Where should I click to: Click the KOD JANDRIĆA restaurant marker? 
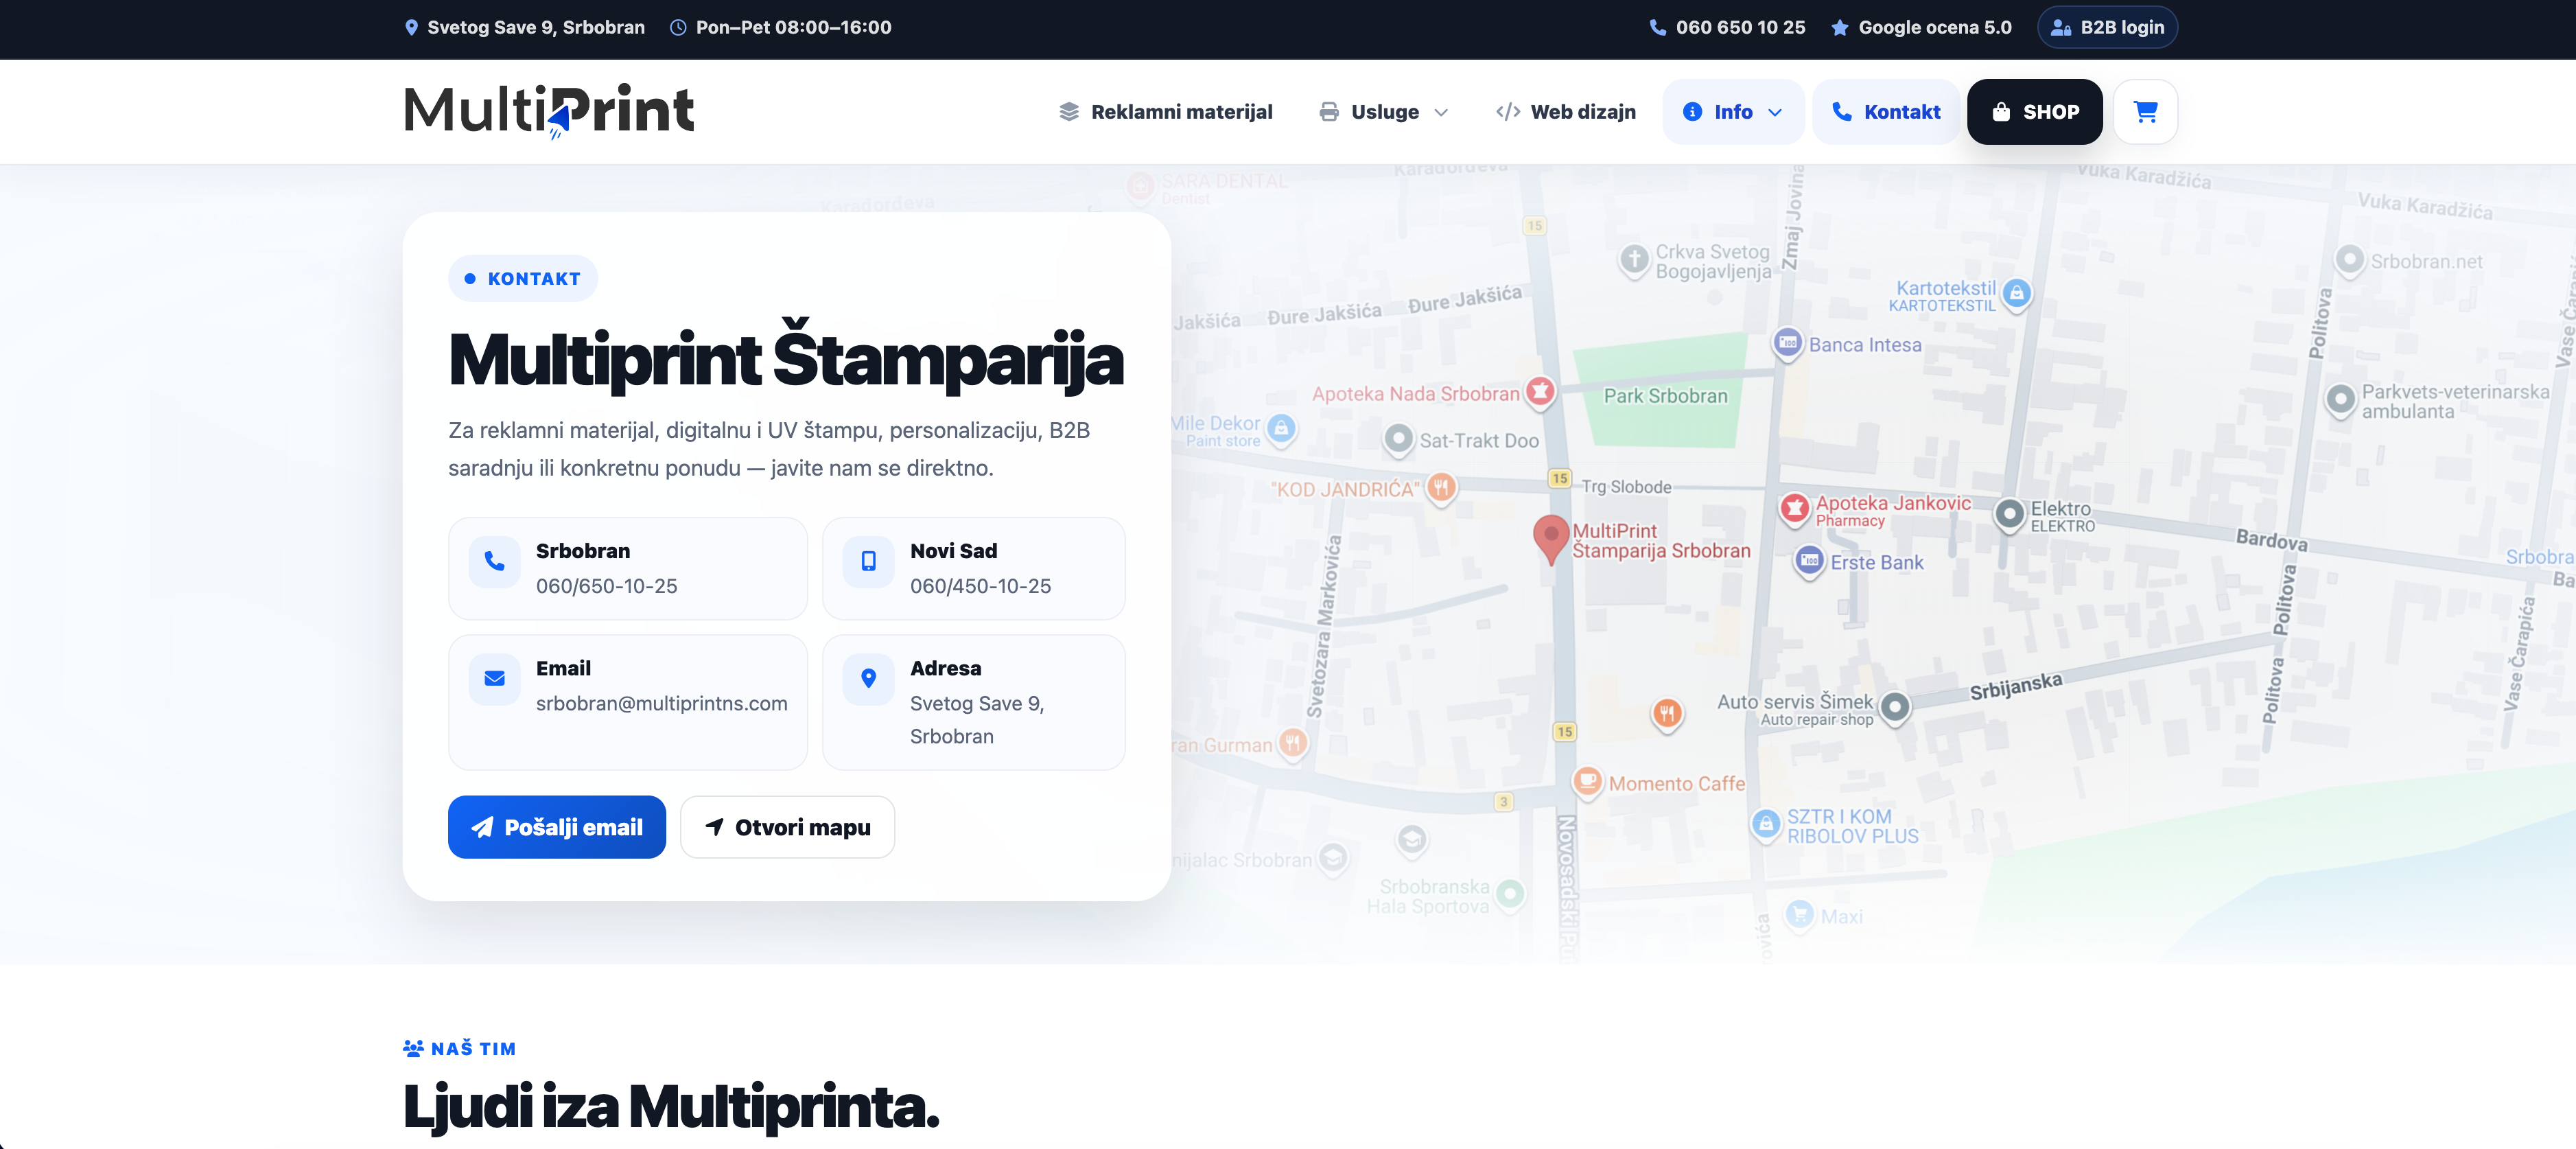click(1441, 488)
